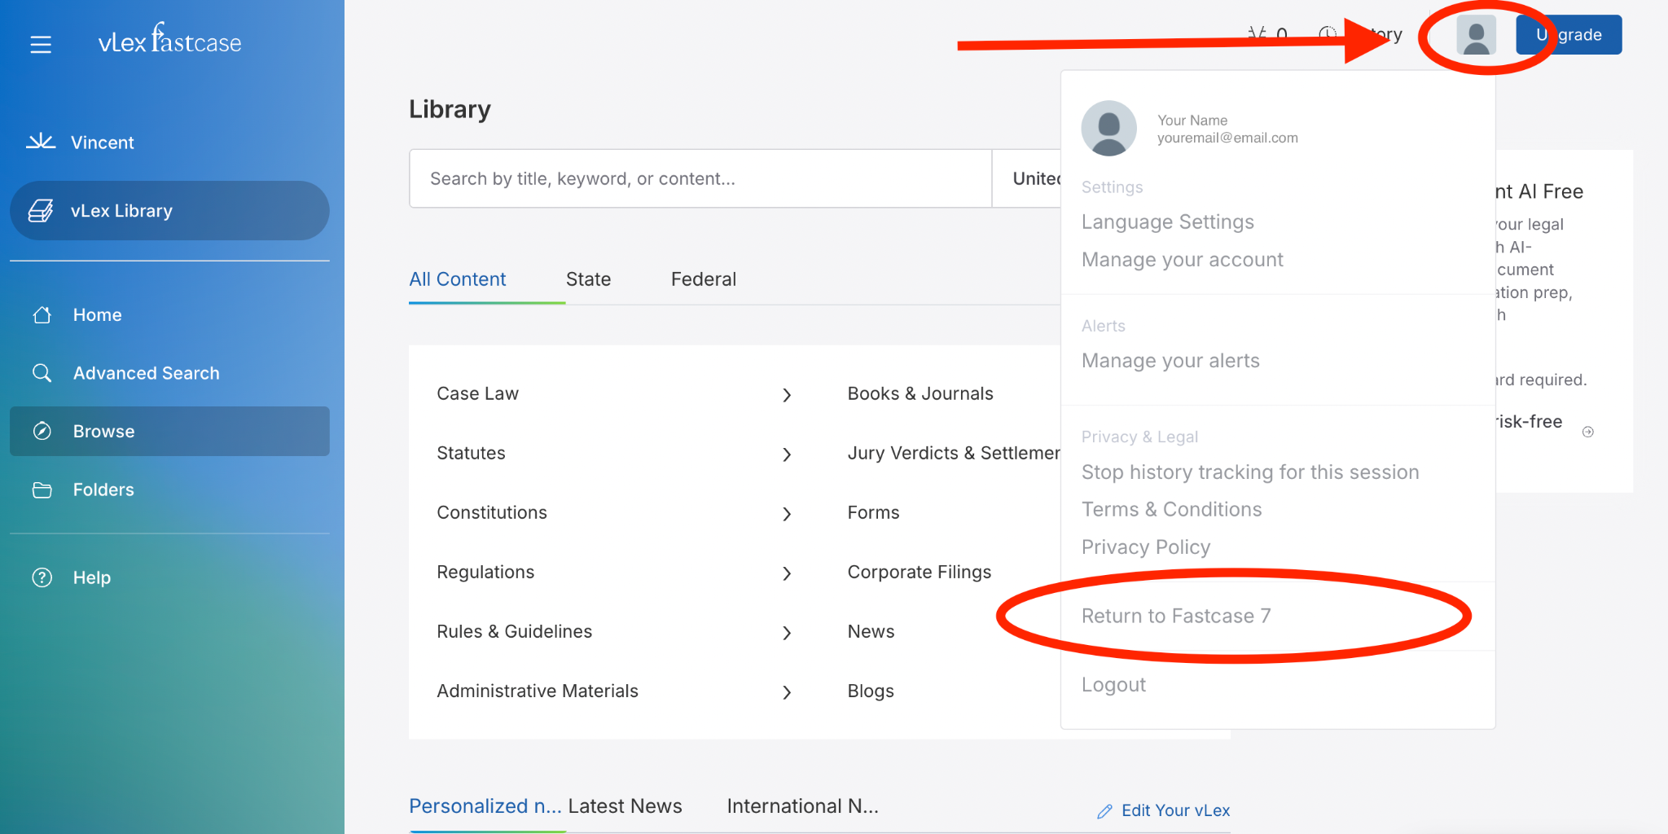Viewport: 1668px width, 834px height.
Task: Open the Vincent AI icon
Action: click(x=41, y=142)
